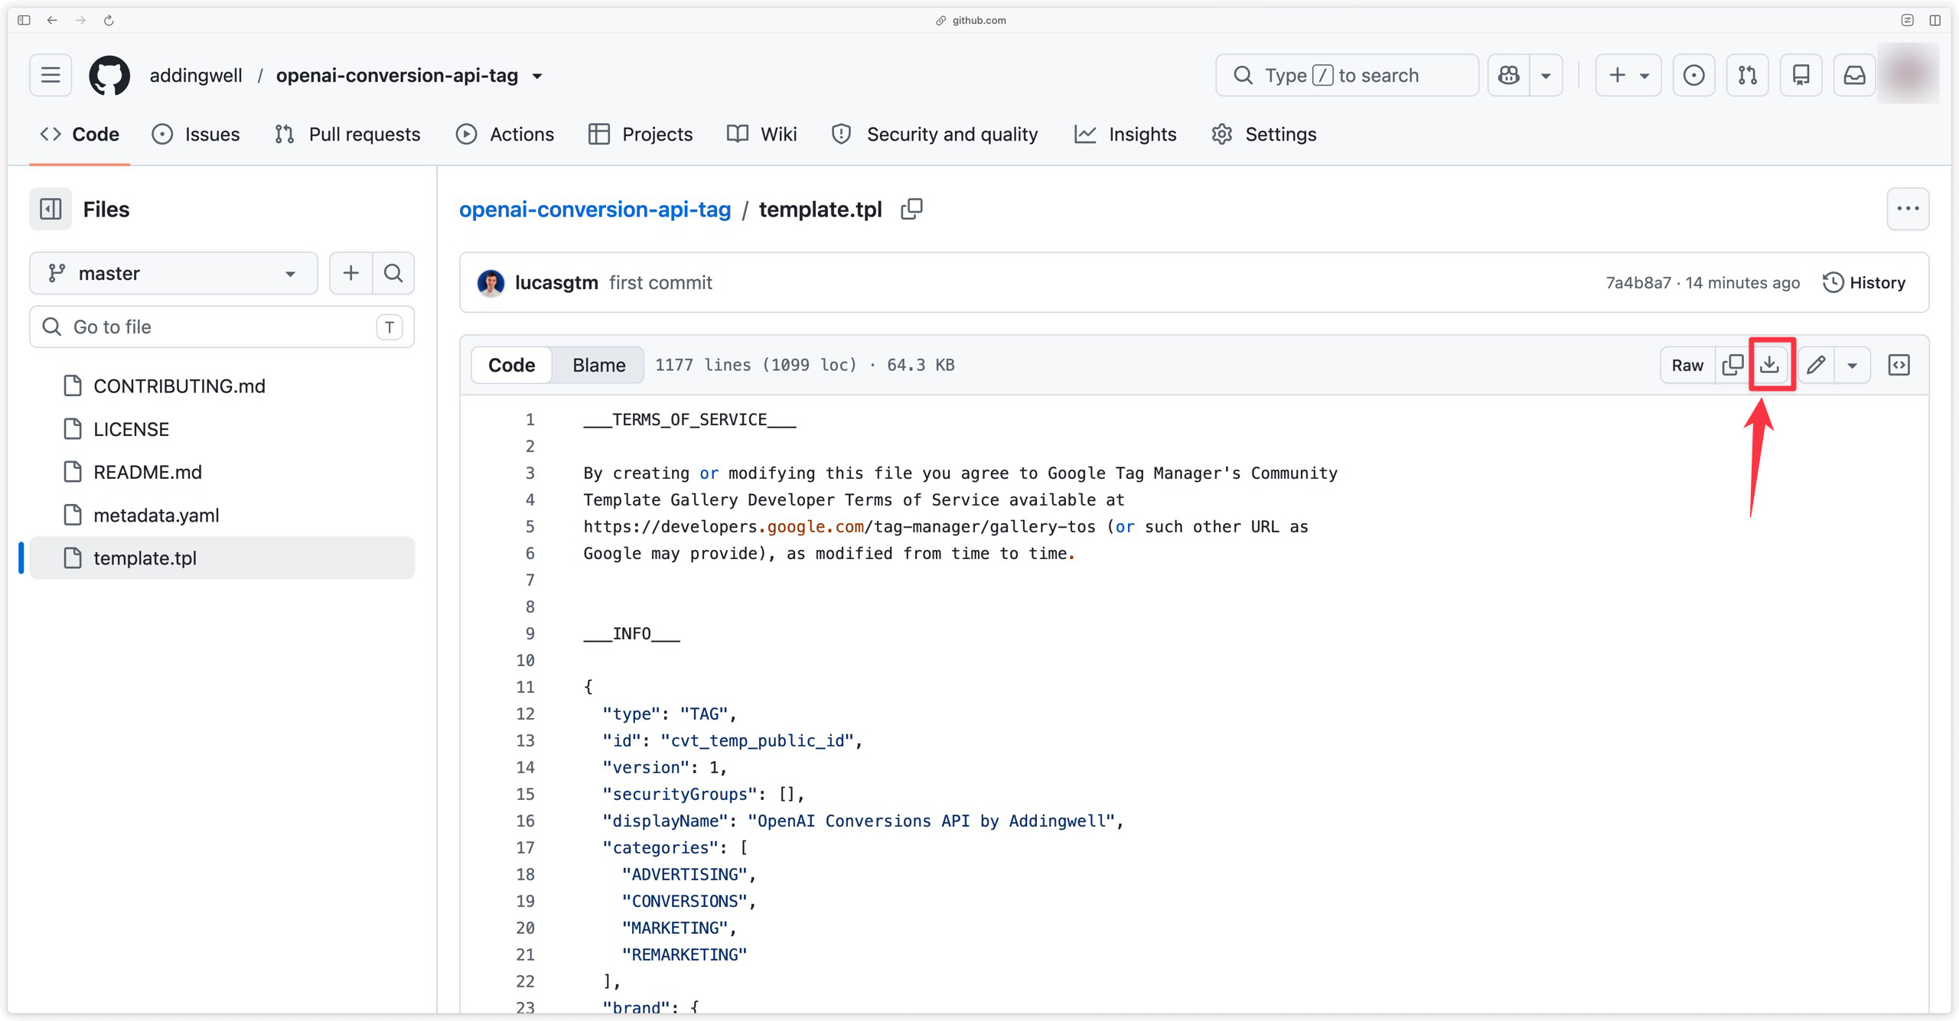1959x1021 pixels.
Task: Open the Insights tab
Action: click(x=1126, y=135)
